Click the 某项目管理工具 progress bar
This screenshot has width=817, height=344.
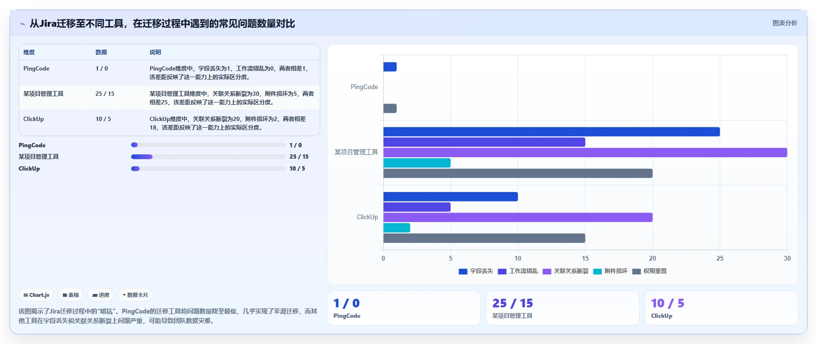208,157
